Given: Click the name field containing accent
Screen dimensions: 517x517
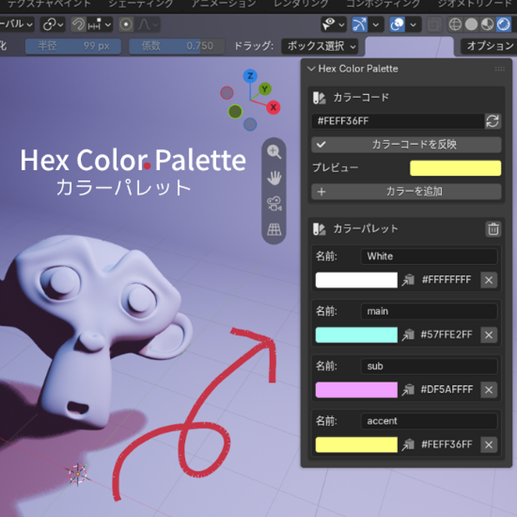Looking at the screenshot, I should coord(429,421).
